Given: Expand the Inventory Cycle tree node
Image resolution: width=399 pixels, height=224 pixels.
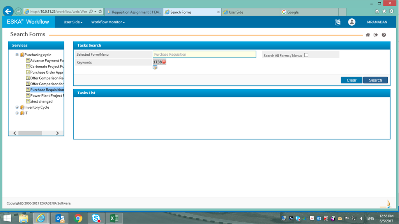Looking at the screenshot, I should tap(17, 107).
